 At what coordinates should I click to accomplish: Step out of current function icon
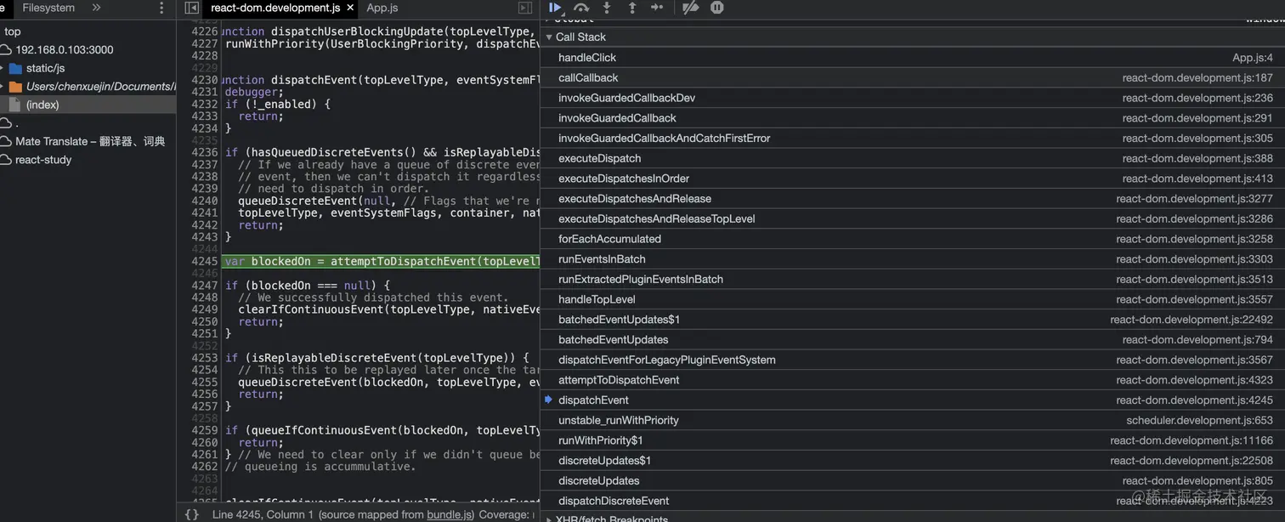click(x=632, y=8)
